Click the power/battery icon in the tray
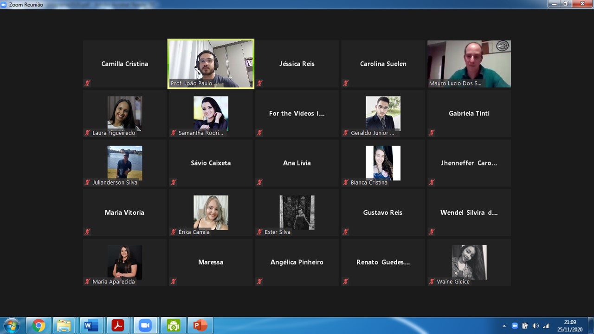594x334 pixels. click(x=525, y=326)
